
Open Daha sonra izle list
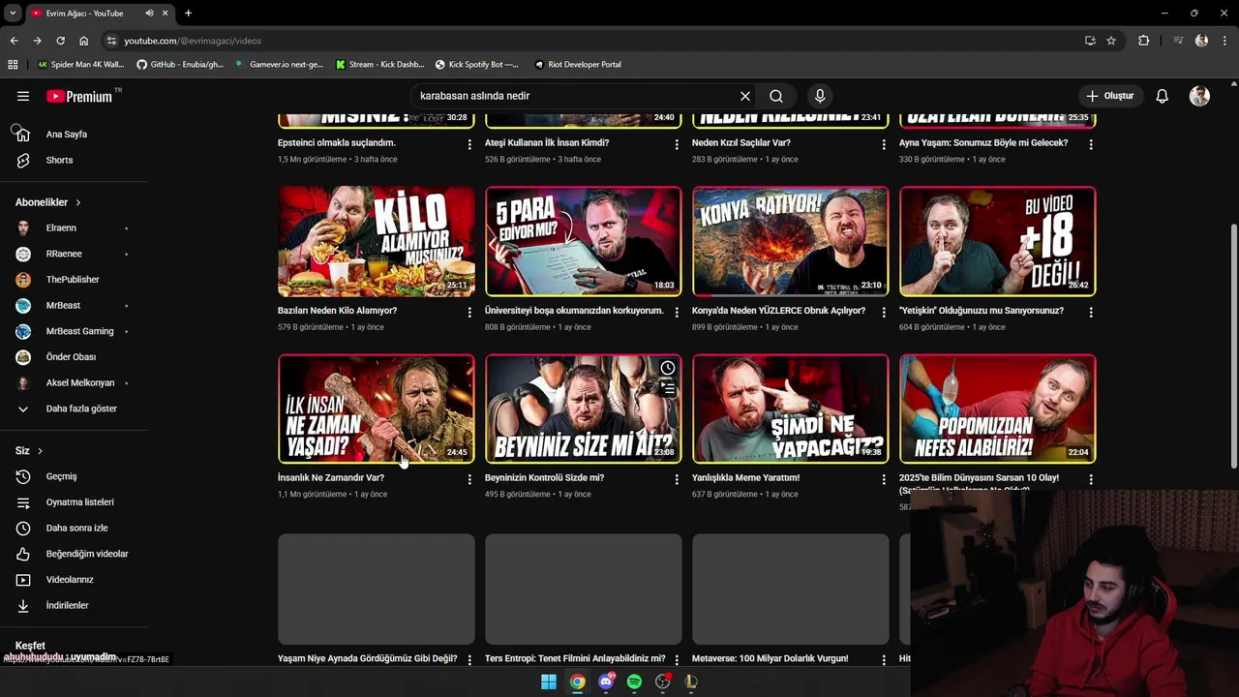click(x=76, y=528)
